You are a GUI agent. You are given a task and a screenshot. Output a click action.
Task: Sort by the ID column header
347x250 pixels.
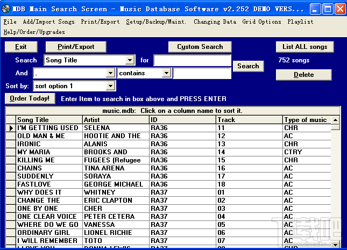183,120
